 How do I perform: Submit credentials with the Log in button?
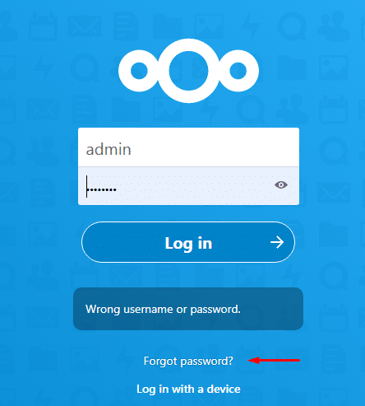pyautogui.click(x=188, y=242)
